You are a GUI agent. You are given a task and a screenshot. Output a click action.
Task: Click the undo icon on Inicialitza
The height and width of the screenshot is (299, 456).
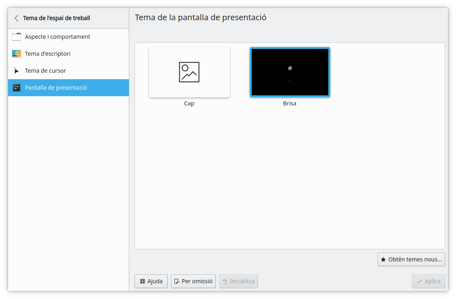225,281
